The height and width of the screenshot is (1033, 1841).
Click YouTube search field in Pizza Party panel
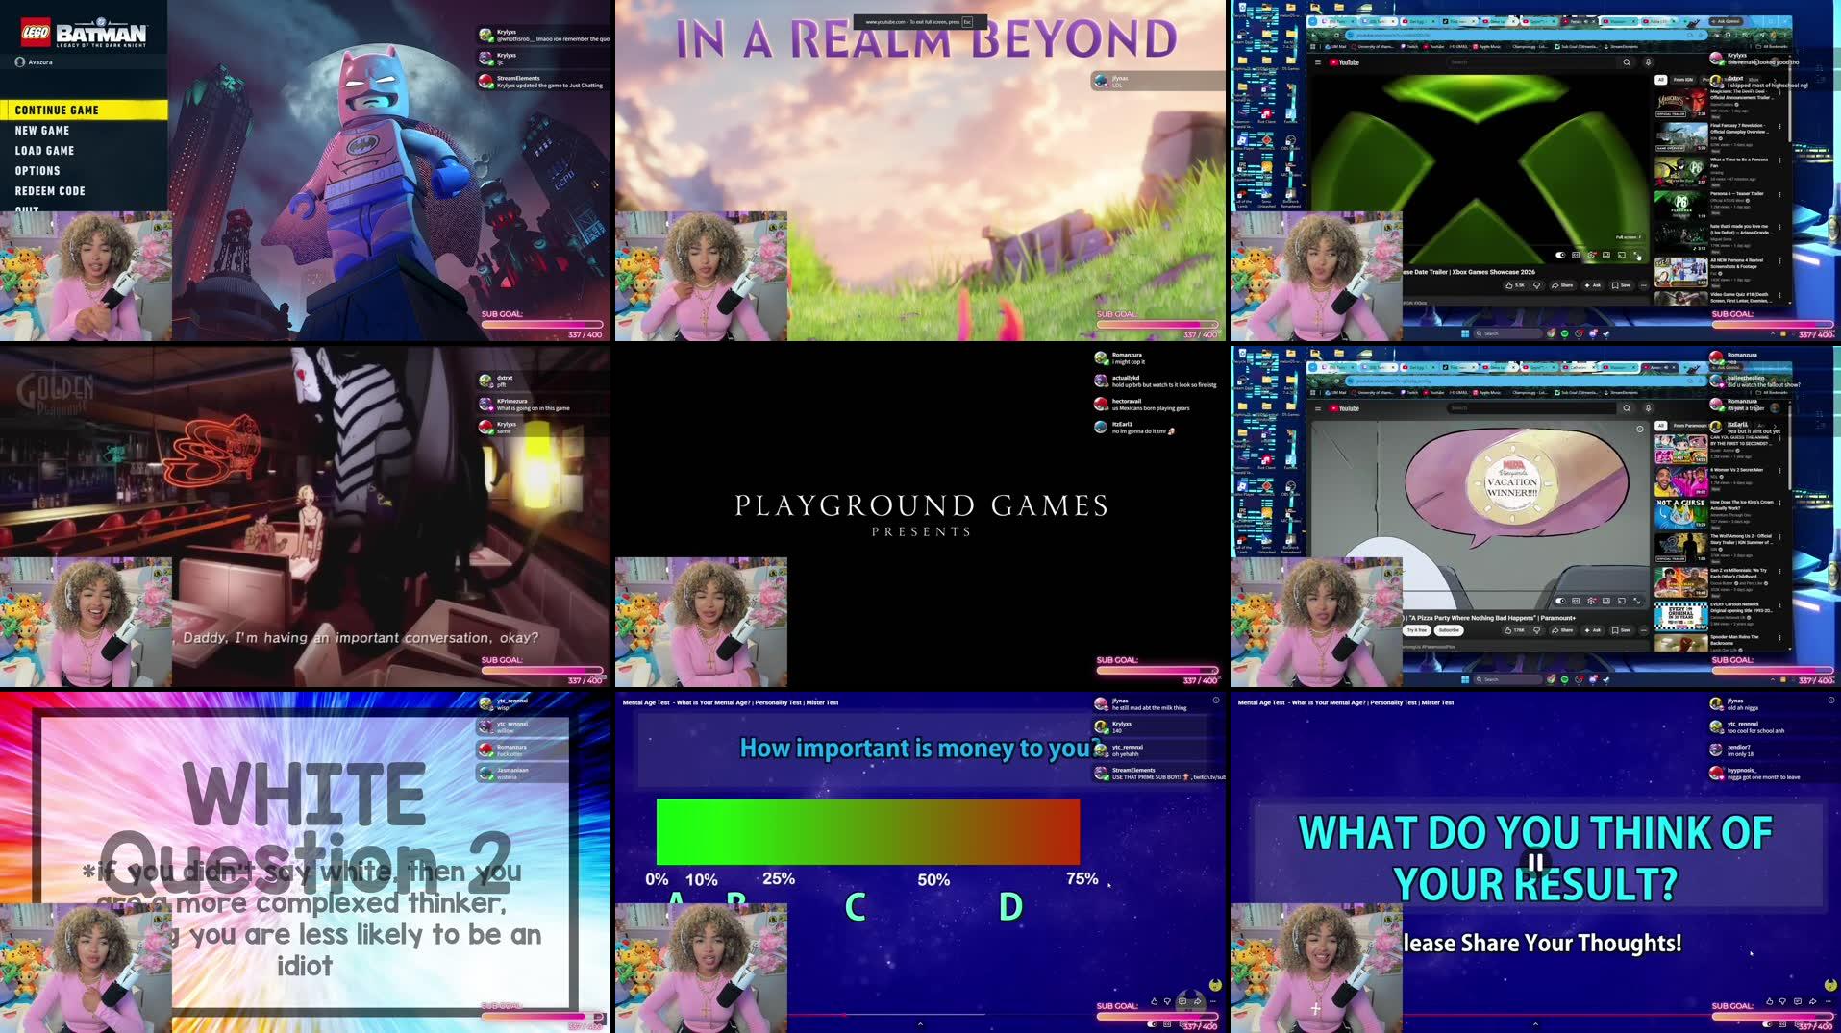click(x=1530, y=407)
